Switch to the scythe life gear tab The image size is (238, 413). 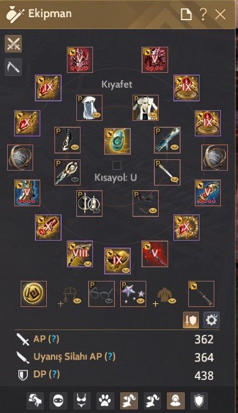pos(13,67)
